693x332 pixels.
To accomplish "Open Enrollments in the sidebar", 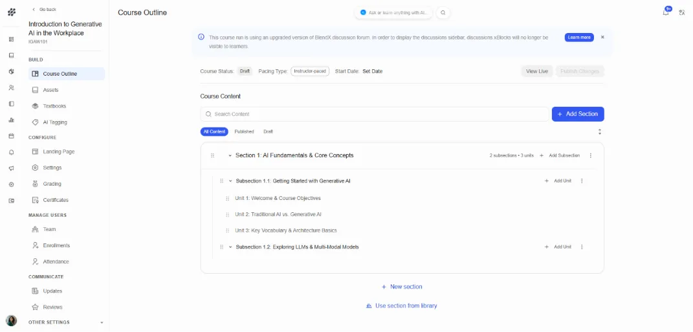I will 67,245.
